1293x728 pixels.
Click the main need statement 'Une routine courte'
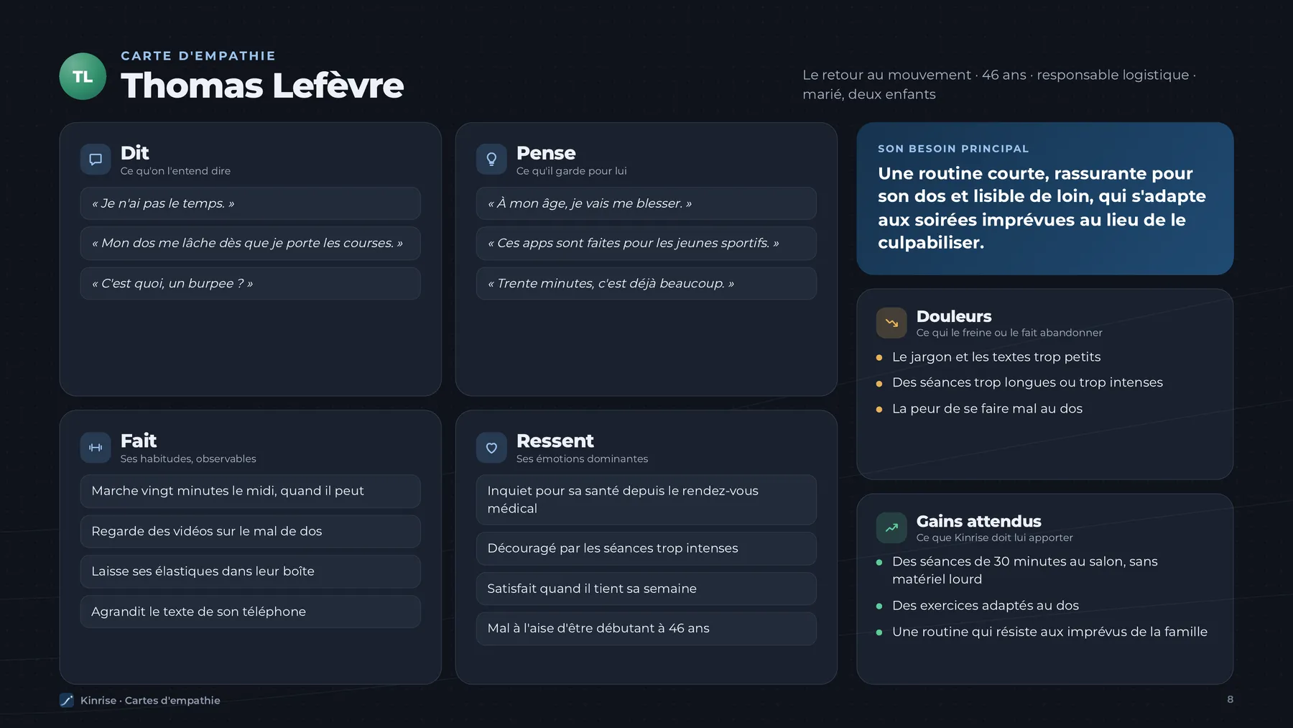click(x=1042, y=208)
